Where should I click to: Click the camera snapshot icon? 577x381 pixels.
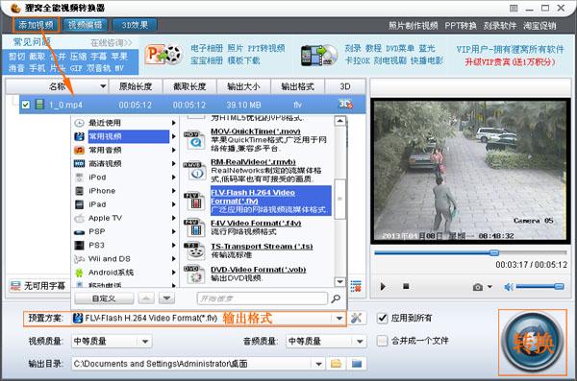478,287
